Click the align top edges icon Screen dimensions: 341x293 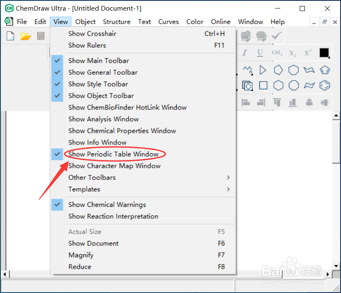pos(277,102)
